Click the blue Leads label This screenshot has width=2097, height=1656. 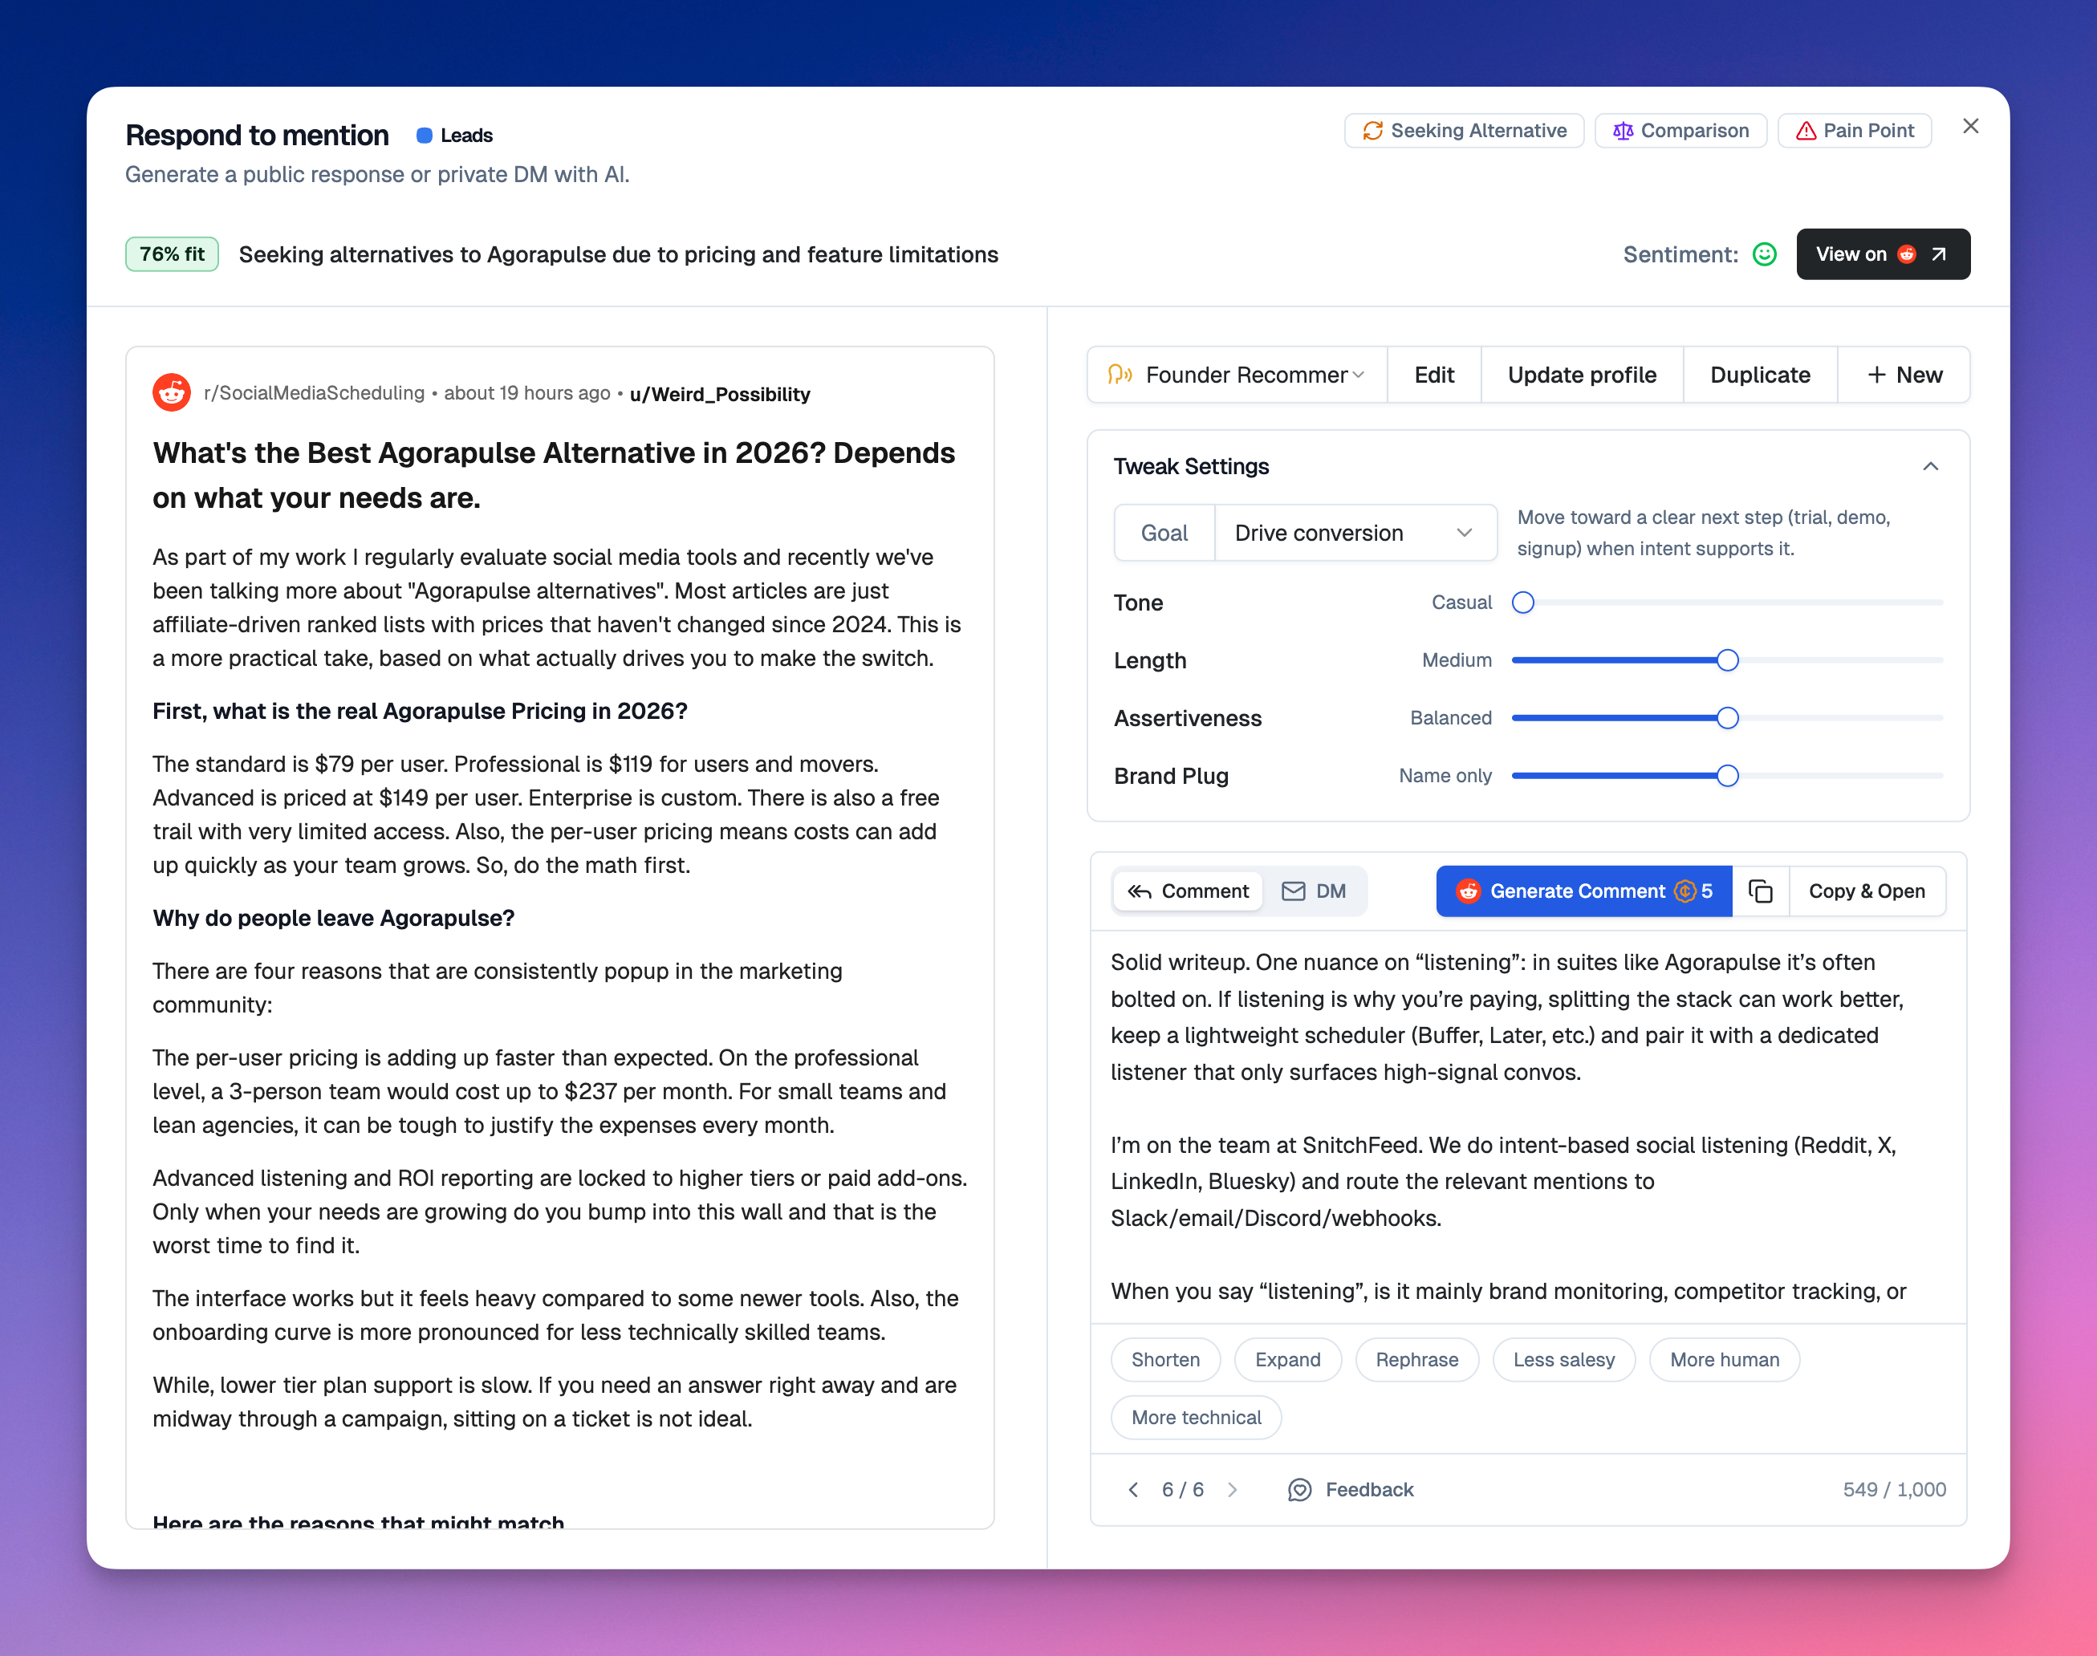pos(454,136)
